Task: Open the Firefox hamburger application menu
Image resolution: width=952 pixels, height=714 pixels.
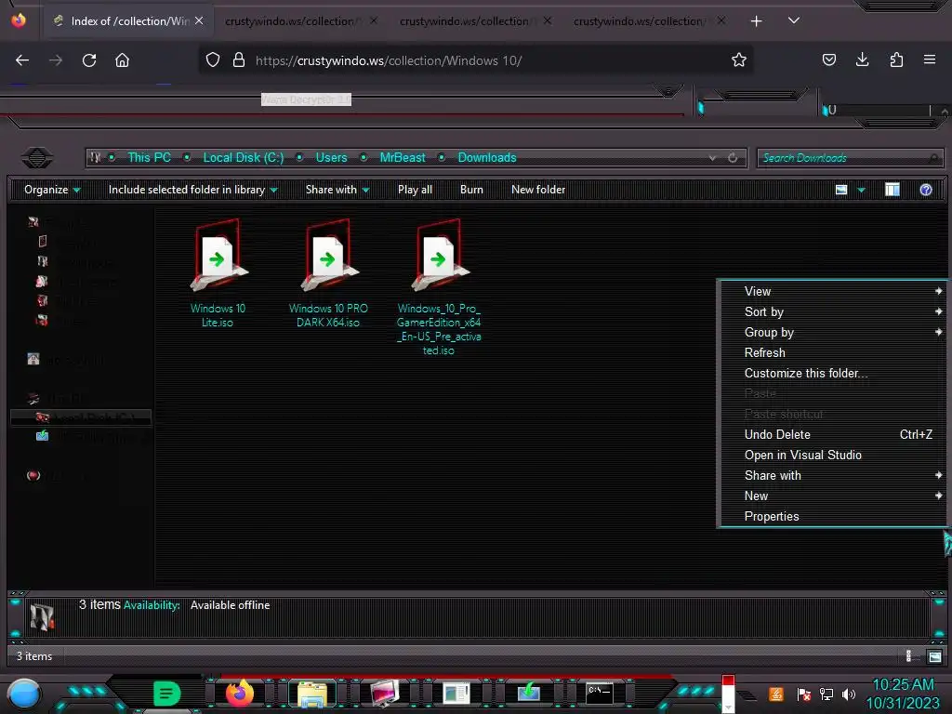Action: pyautogui.click(x=929, y=59)
